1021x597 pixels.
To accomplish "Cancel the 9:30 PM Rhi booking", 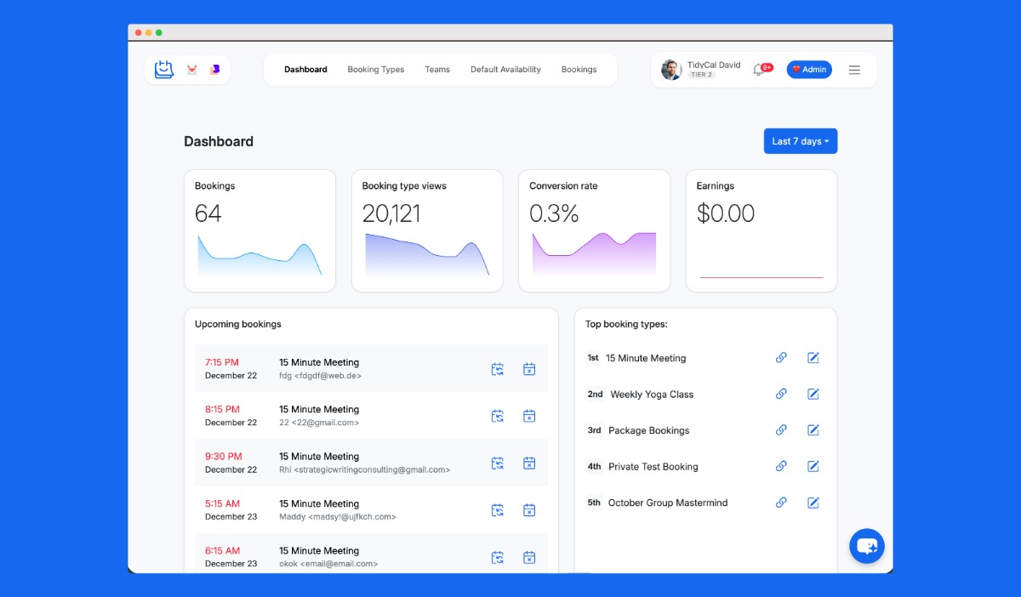I will click(529, 463).
